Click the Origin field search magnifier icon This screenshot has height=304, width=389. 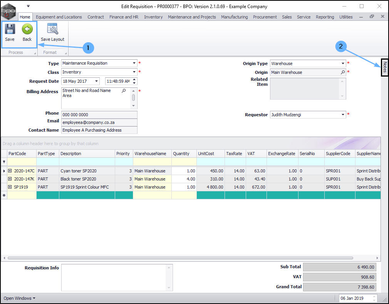343,72
